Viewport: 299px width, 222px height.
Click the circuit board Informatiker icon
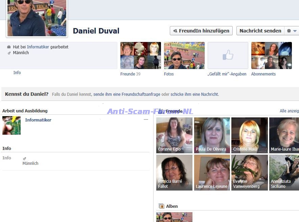11,125
